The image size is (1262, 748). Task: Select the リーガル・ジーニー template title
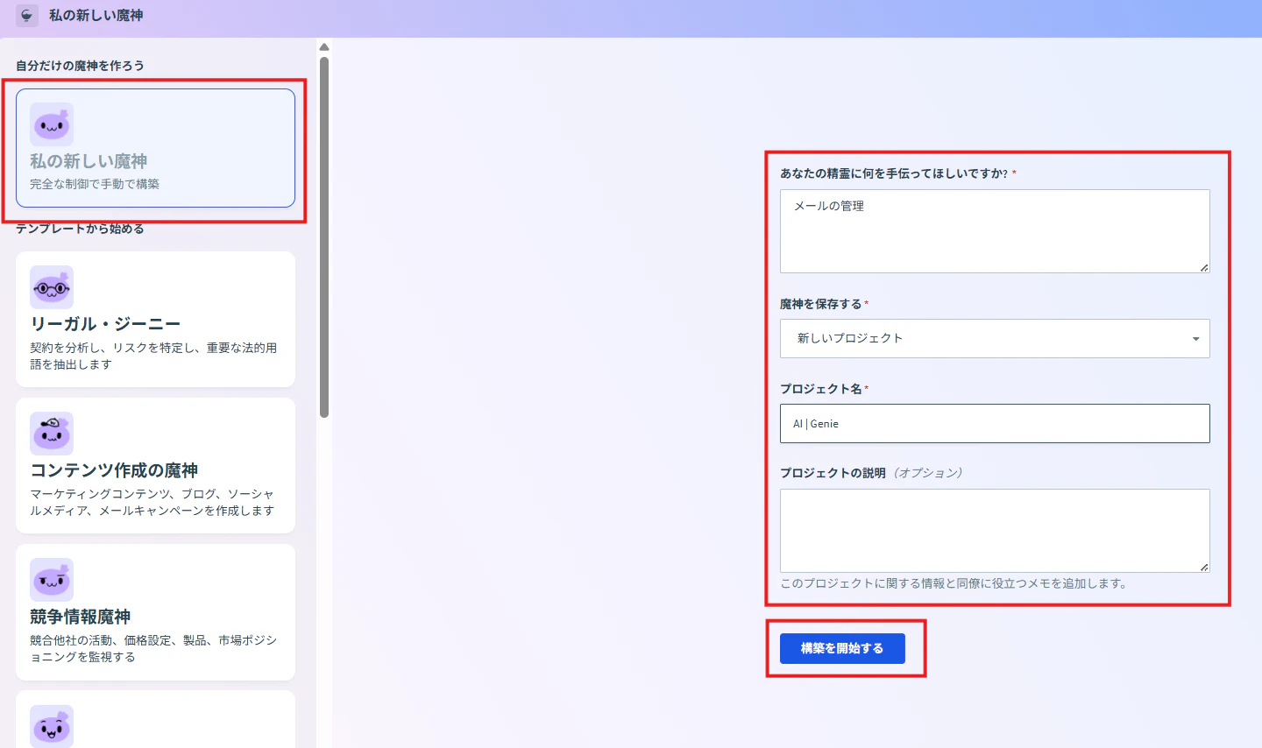[x=105, y=324]
